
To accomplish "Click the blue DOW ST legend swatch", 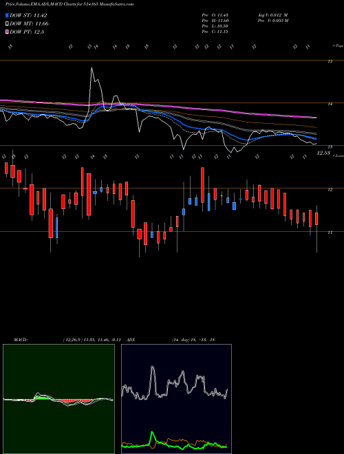I will [x=8, y=15].
